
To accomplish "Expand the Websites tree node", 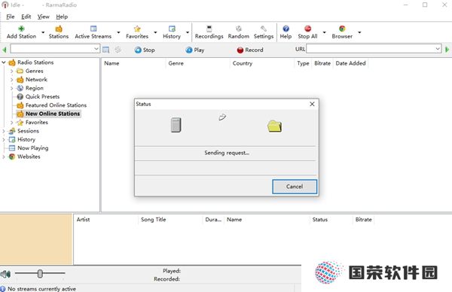I will pyautogui.click(x=4, y=157).
